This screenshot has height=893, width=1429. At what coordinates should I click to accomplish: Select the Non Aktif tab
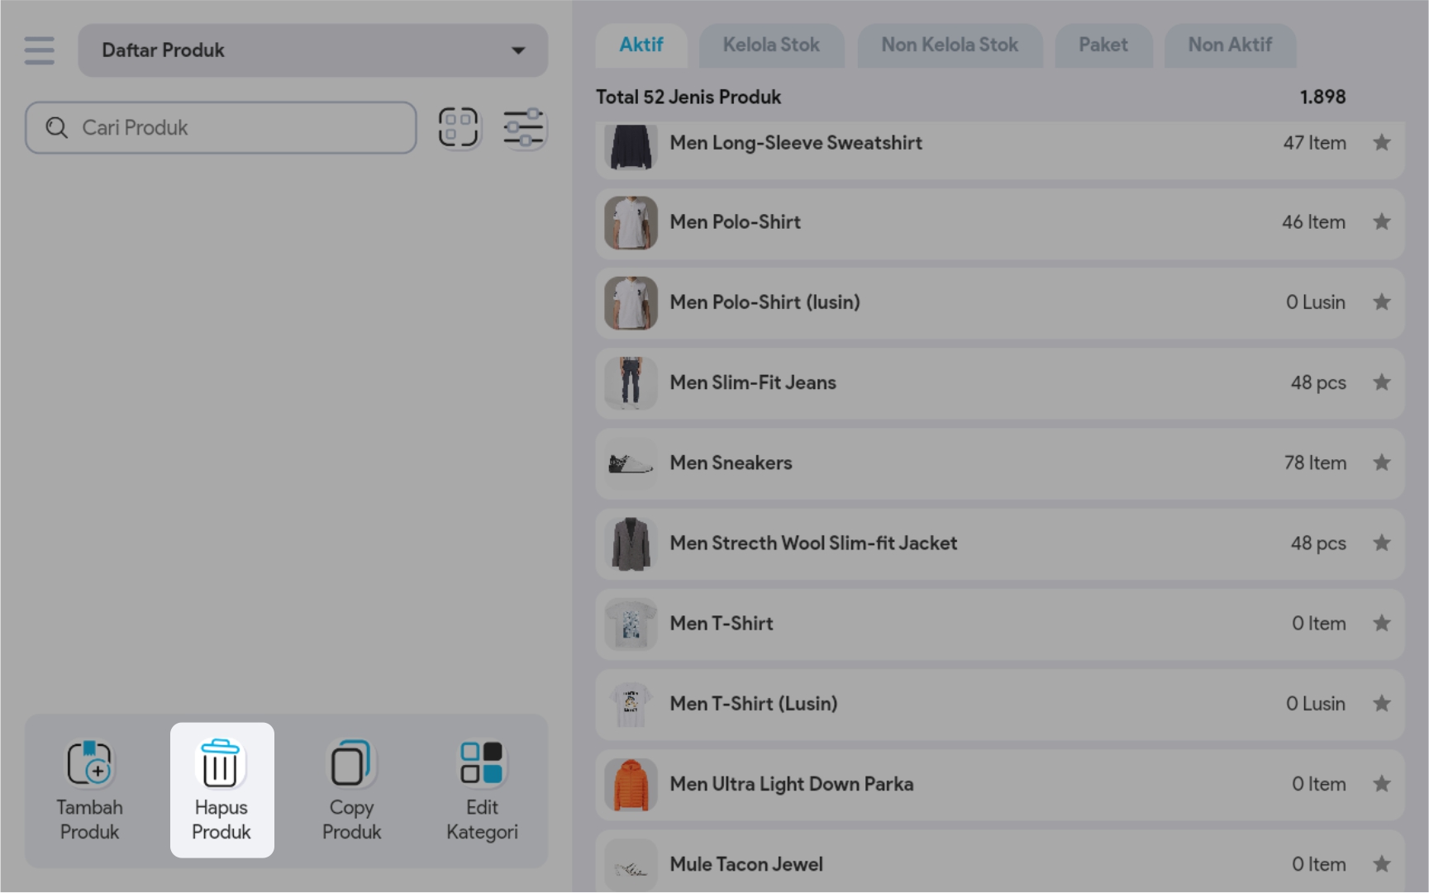click(1229, 45)
